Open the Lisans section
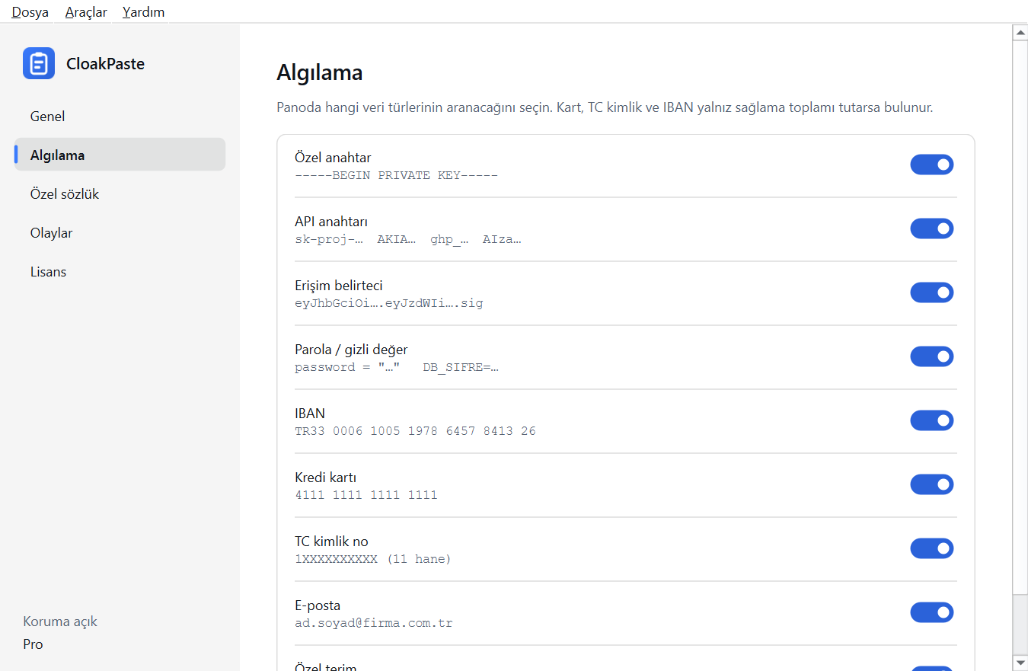 click(x=120, y=271)
